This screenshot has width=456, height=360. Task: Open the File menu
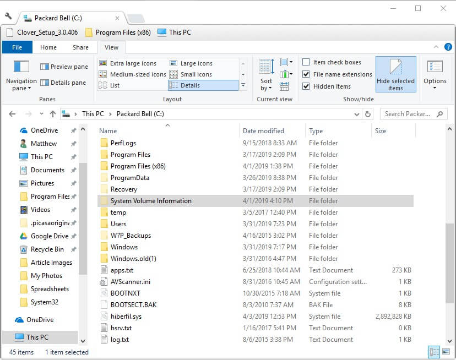click(17, 47)
